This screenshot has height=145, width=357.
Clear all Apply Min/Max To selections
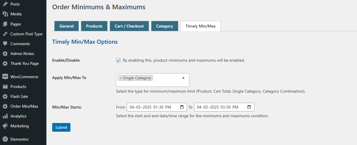click(183, 78)
